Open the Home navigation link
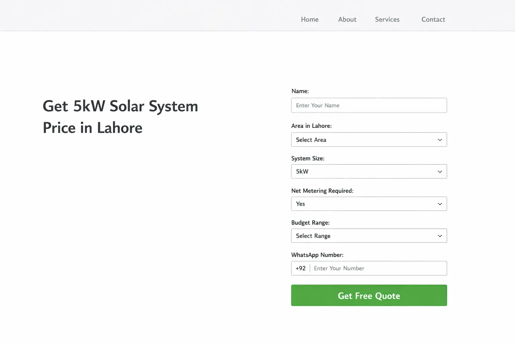 (x=309, y=19)
